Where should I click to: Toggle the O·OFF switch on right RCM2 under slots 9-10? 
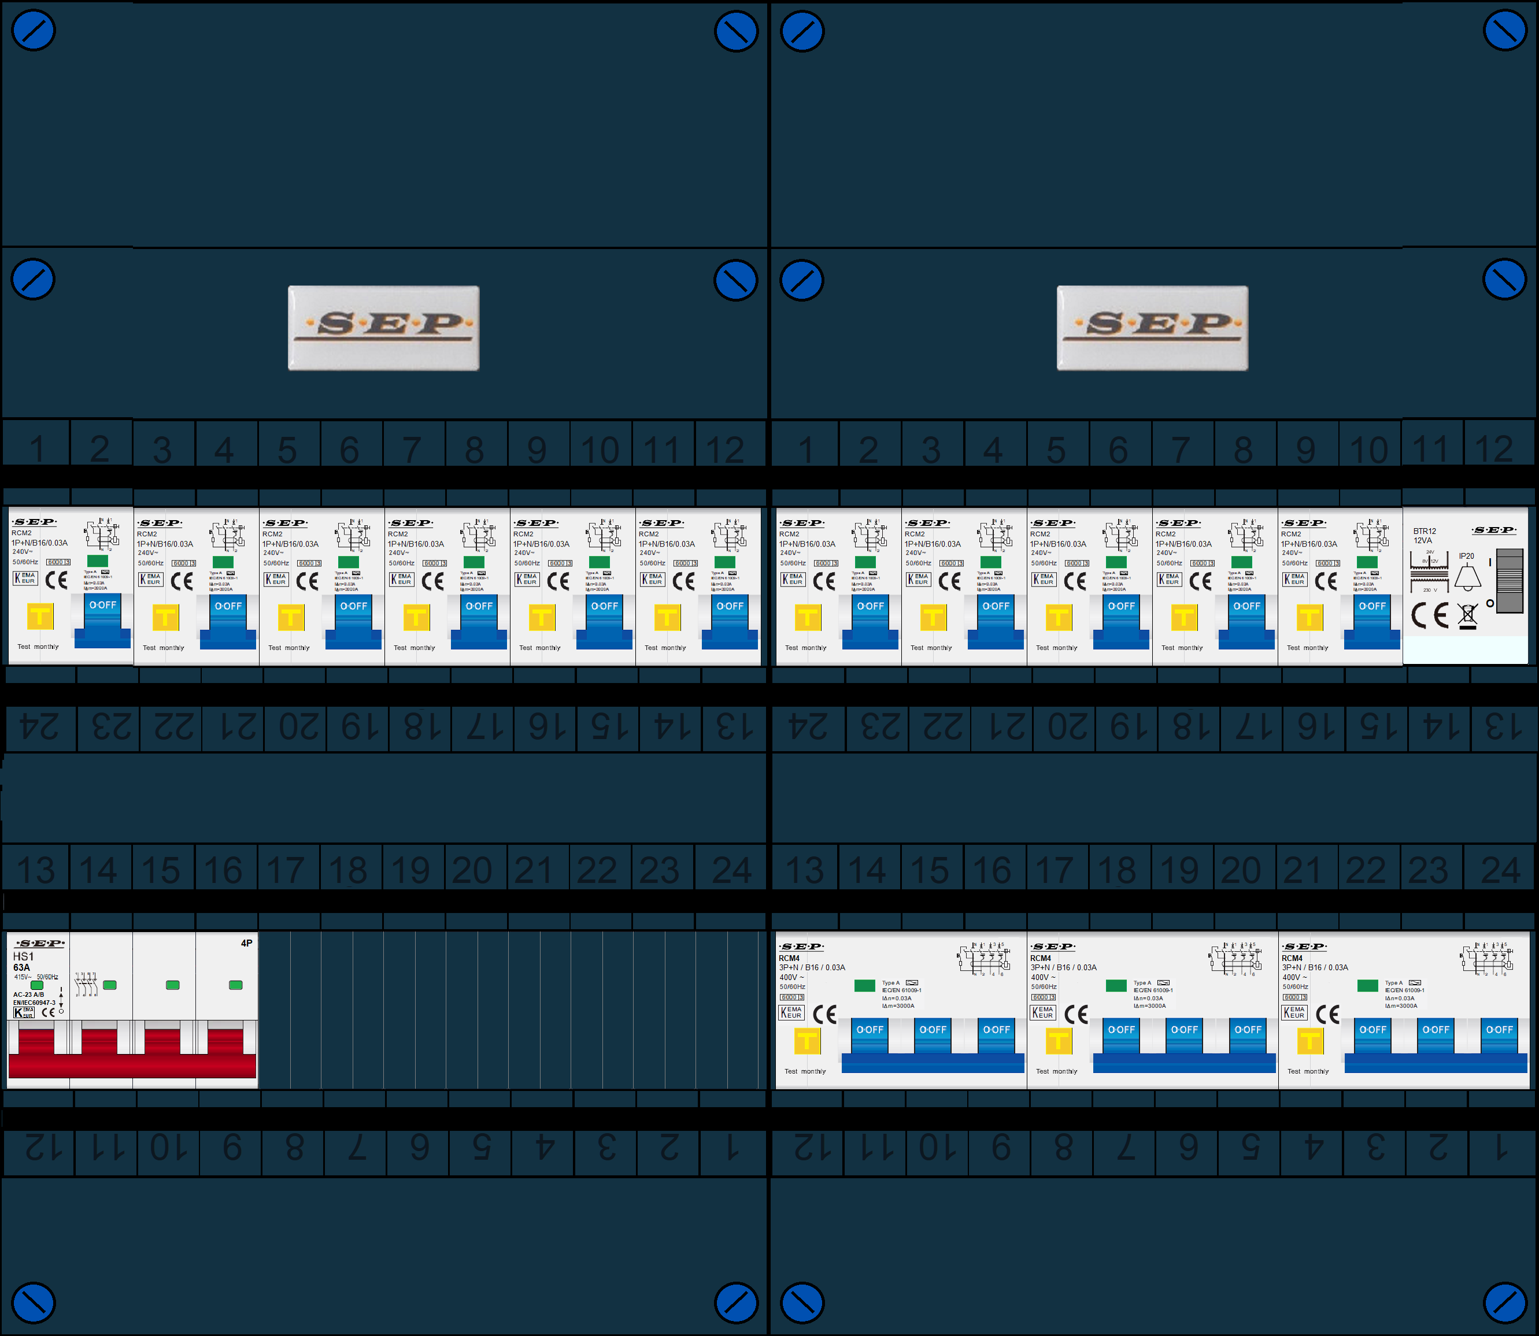click(1371, 622)
